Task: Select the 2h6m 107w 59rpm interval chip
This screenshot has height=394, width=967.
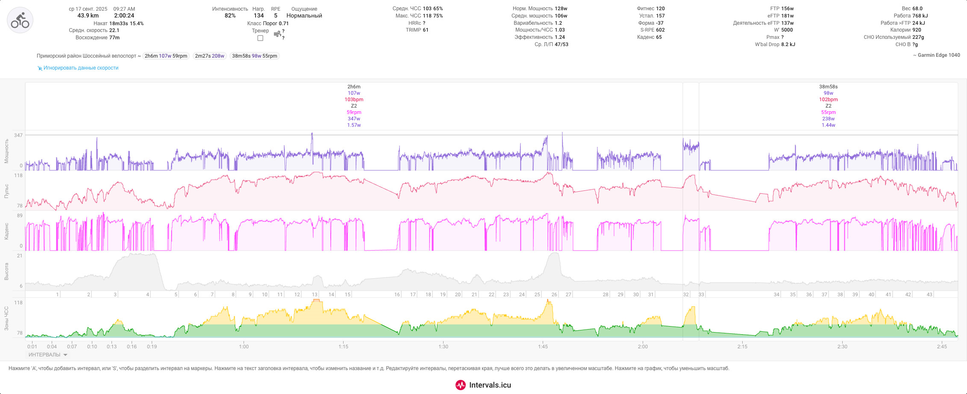Action: click(x=166, y=56)
